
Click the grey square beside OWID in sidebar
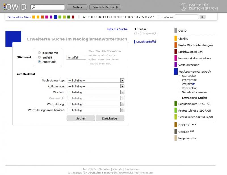(176, 30)
